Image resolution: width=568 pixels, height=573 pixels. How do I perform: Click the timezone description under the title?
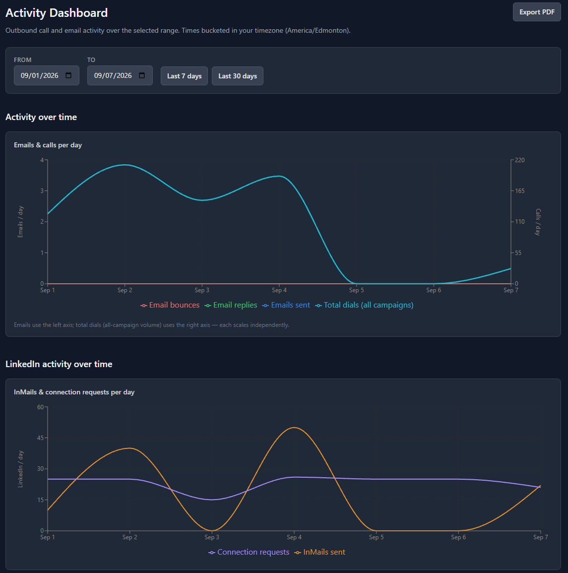click(178, 30)
